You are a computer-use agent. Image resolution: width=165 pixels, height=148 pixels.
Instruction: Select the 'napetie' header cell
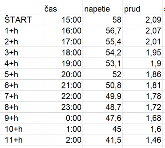click(103, 9)
